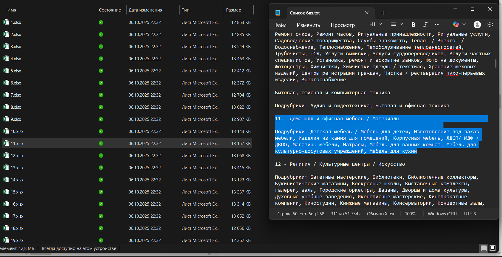502x257 pixels.
Task: Add a new Notepad tab
Action: (x=383, y=13)
